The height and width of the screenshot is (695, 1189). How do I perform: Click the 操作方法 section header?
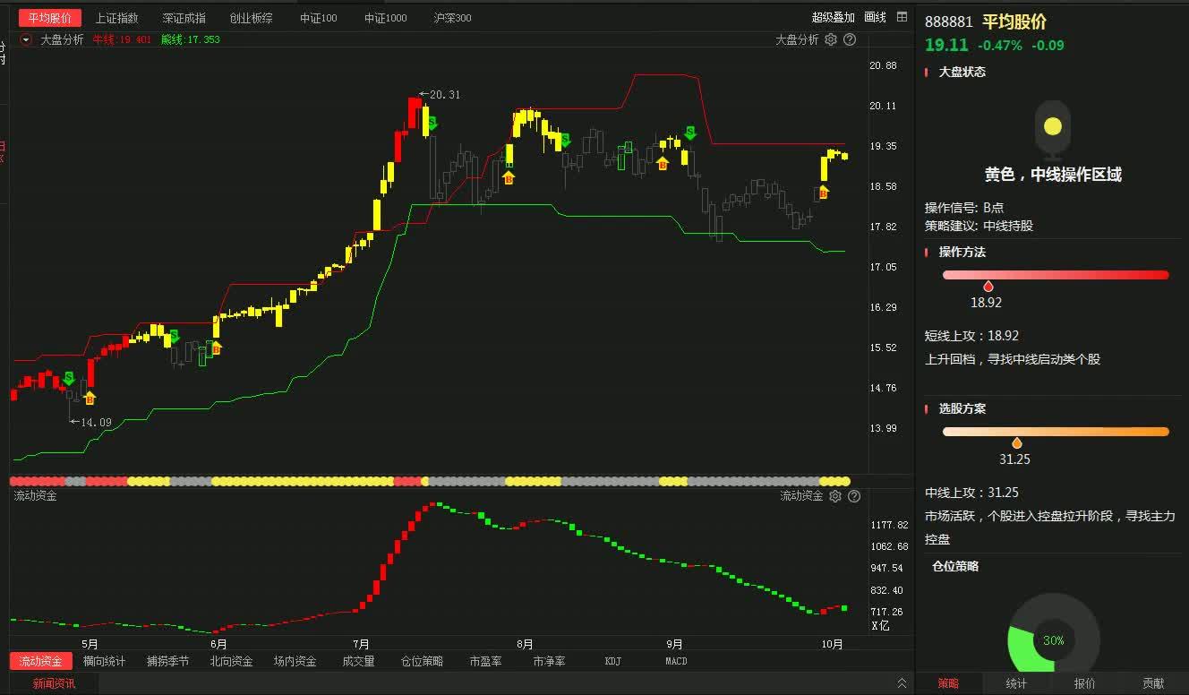pyautogui.click(x=962, y=252)
